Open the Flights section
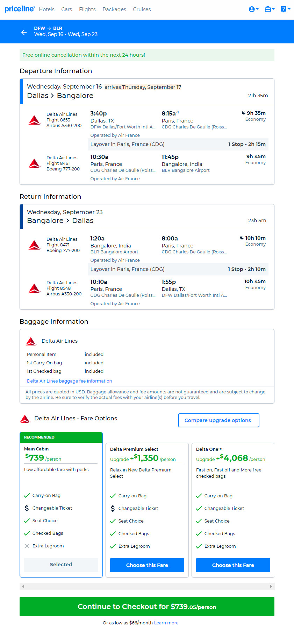Viewport: 294px width, 637px height. [x=87, y=9]
